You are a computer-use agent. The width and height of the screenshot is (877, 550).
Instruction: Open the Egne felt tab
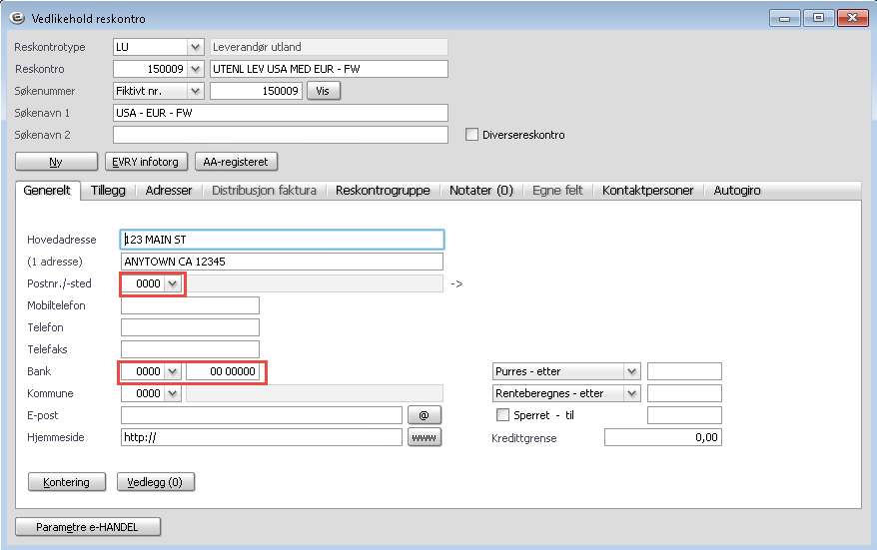click(x=557, y=190)
